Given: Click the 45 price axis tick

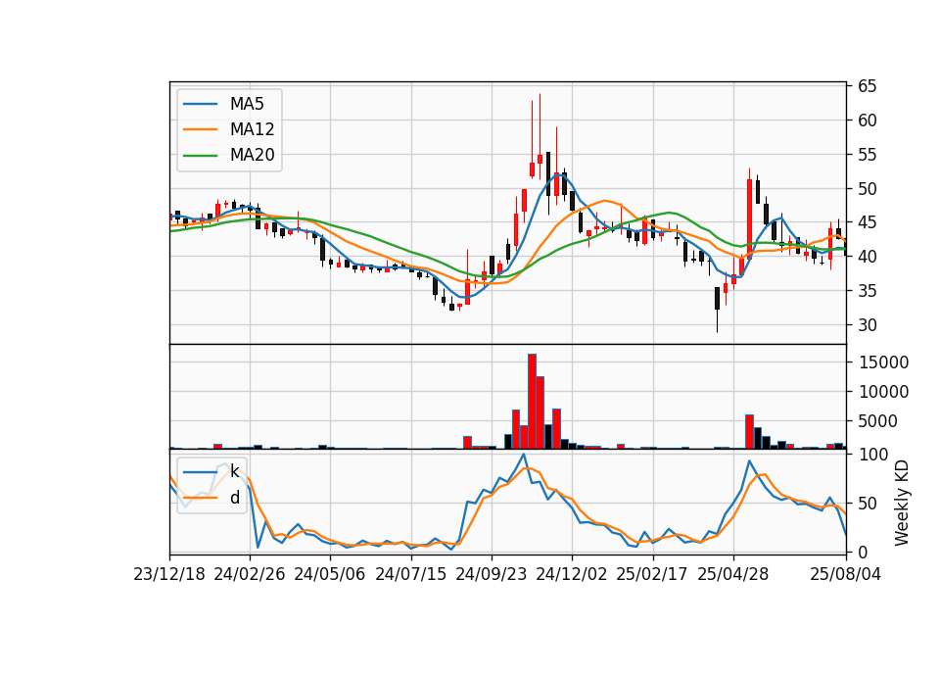Looking at the screenshot, I should [x=867, y=222].
